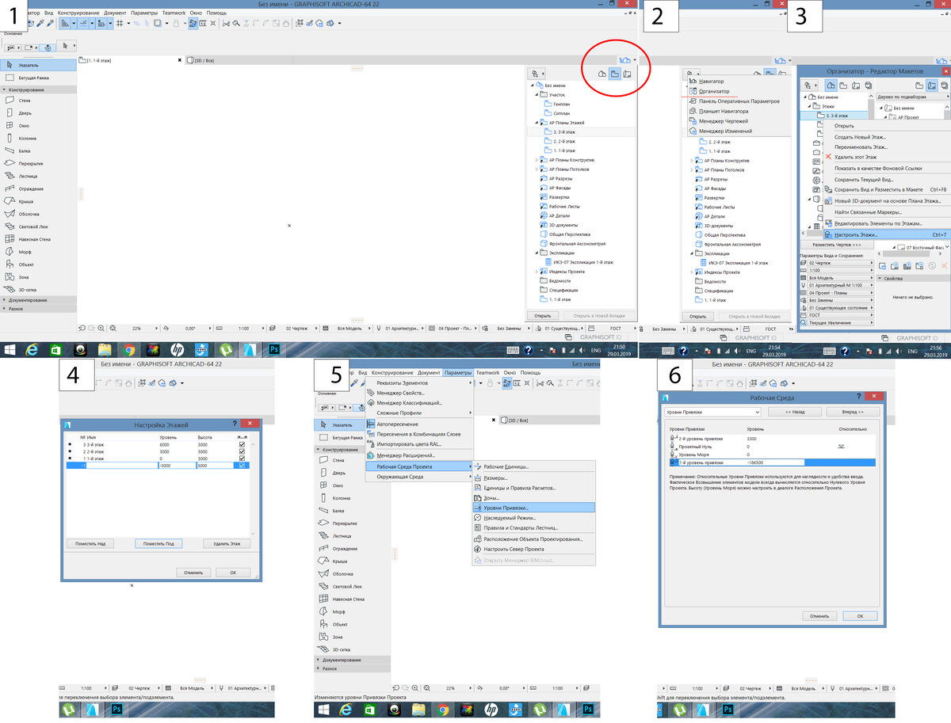Image resolution: width=951 pixels, height=723 pixels.
Task: Confirm Настройка Этажей with OK
Action: [x=233, y=572]
